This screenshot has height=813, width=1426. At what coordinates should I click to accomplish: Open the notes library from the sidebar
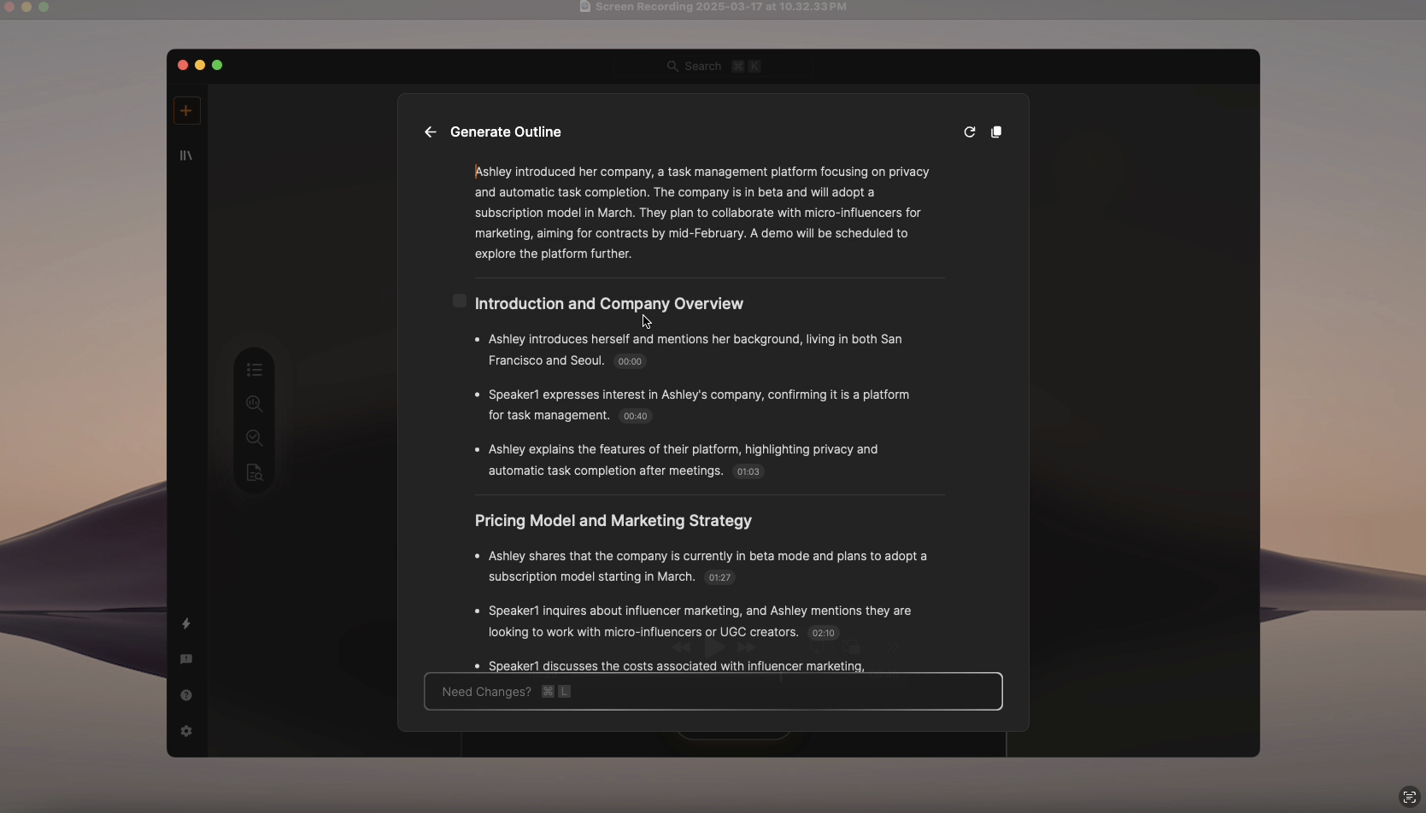[x=186, y=155]
